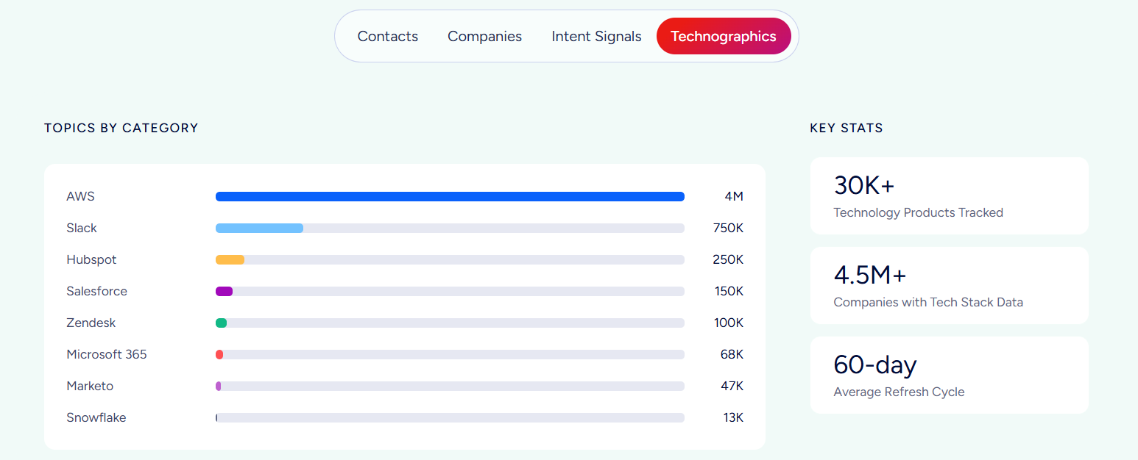Click the Salesforce category label
The image size is (1138, 460).
(x=96, y=291)
